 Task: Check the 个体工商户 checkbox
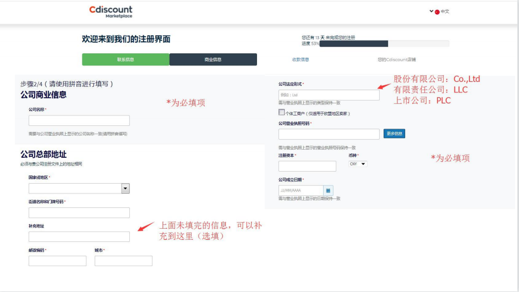[x=282, y=113]
